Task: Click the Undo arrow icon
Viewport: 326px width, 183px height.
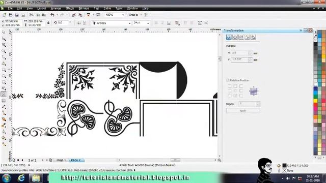Action: (x=52, y=15)
